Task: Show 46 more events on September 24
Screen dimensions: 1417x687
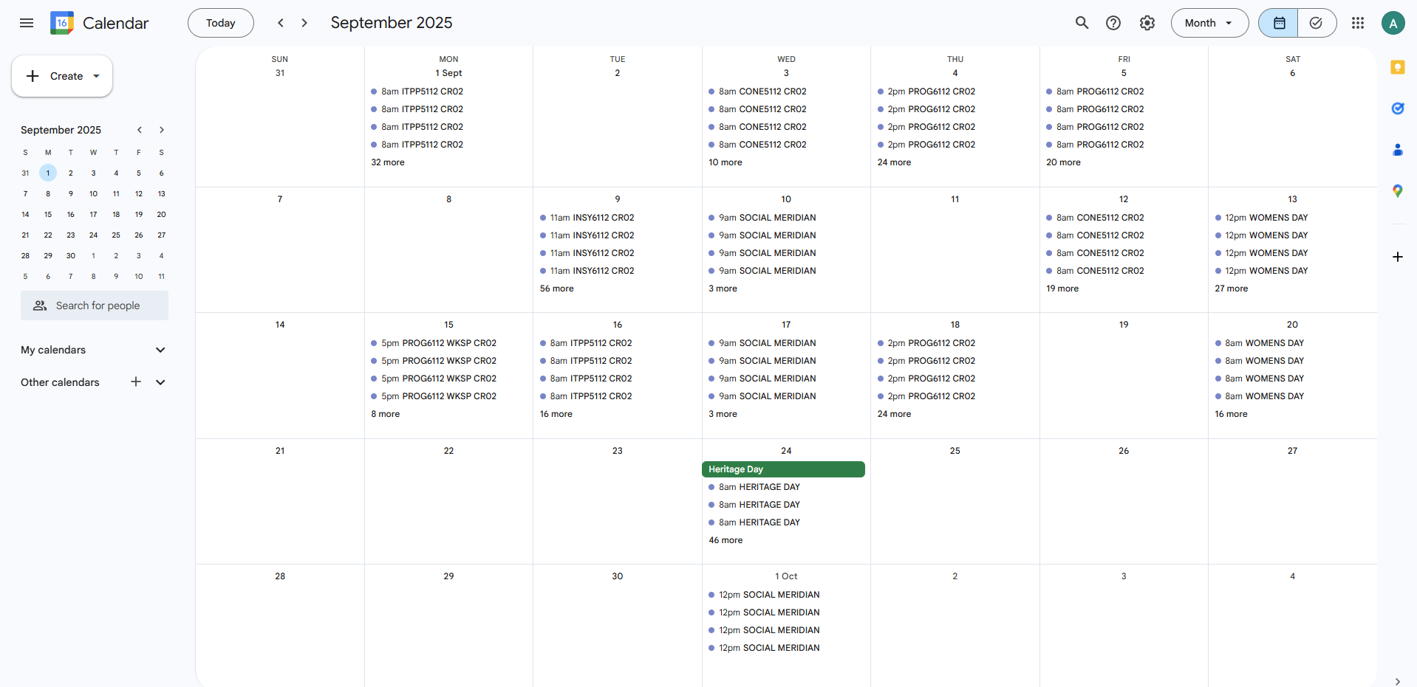Action: coord(725,539)
